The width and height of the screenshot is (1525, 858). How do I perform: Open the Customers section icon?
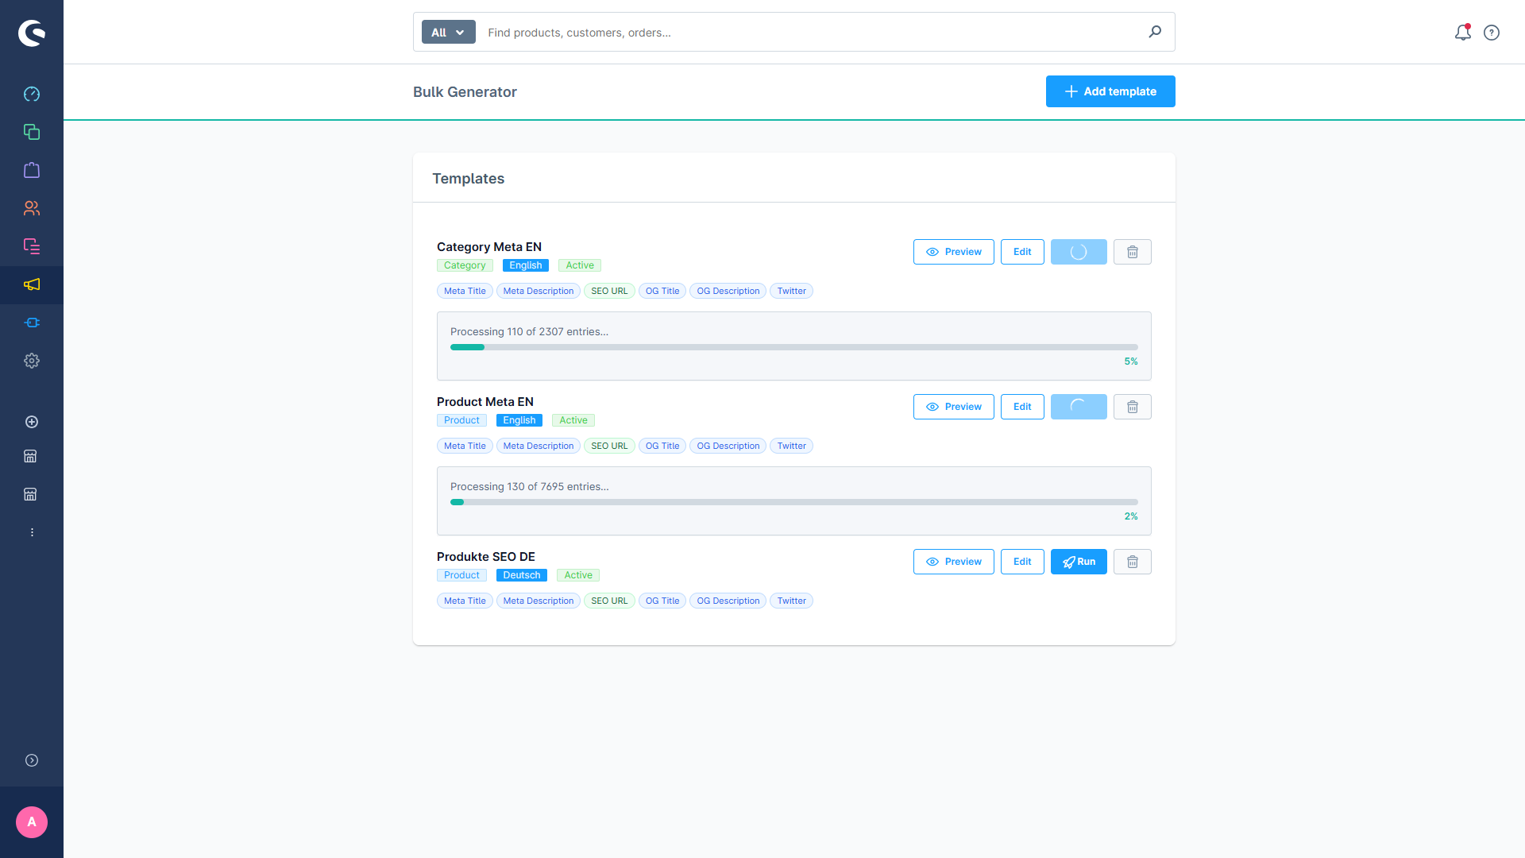coord(32,208)
